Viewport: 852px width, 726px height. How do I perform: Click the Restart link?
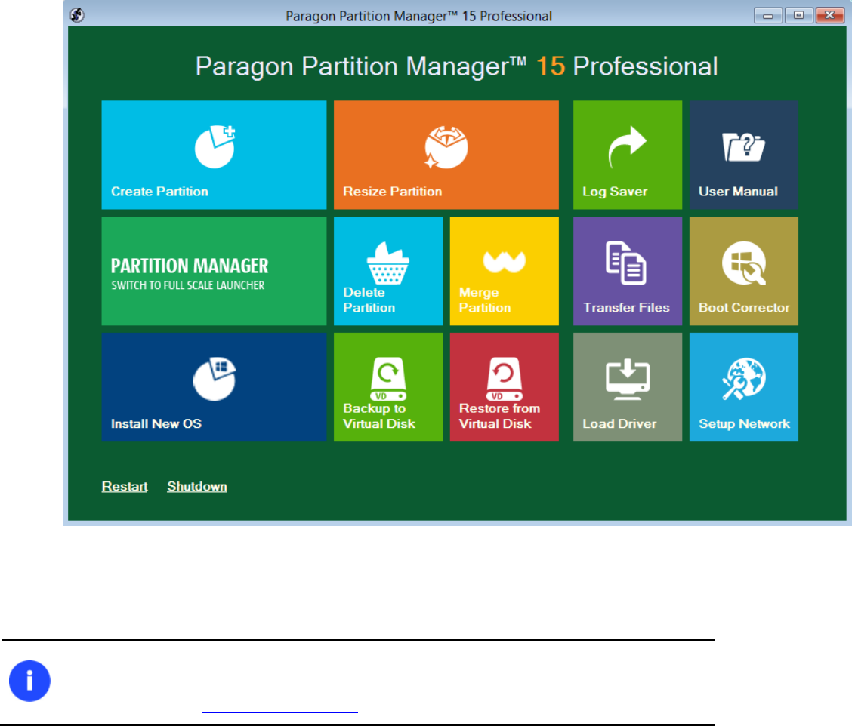click(x=125, y=486)
